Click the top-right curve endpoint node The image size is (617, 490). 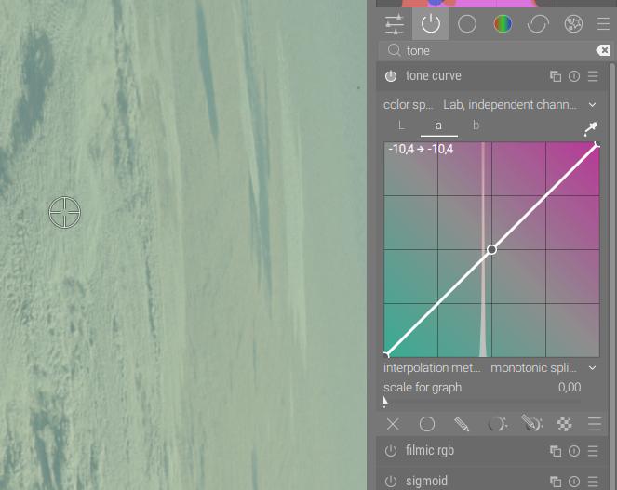[597, 144]
